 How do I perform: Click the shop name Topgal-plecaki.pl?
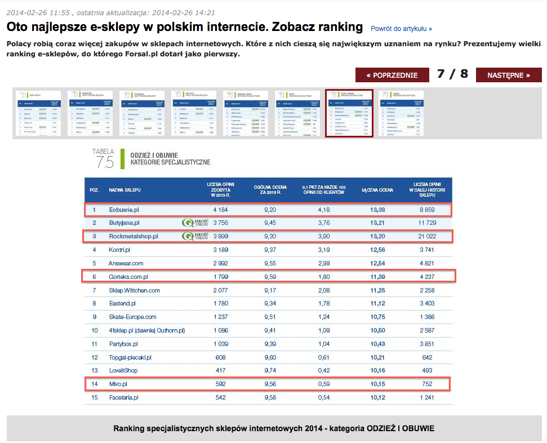tap(130, 357)
